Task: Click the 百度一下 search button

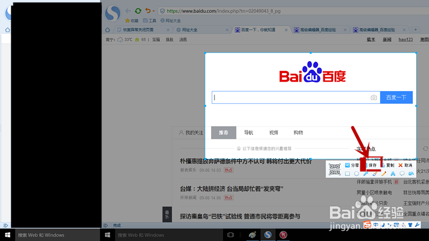Action: tap(396, 98)
